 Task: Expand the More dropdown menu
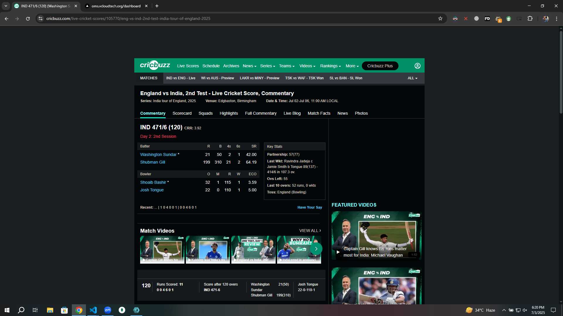(x=352, y=66)
